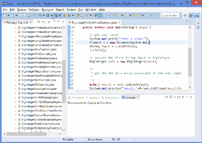Click the Save toolbar icon
202x143 pixels.
click(x=20, y=15)
